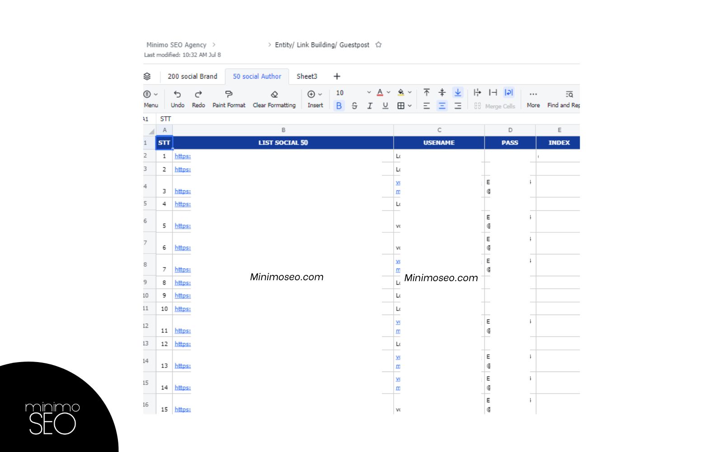Select column D header

[510, 130]
